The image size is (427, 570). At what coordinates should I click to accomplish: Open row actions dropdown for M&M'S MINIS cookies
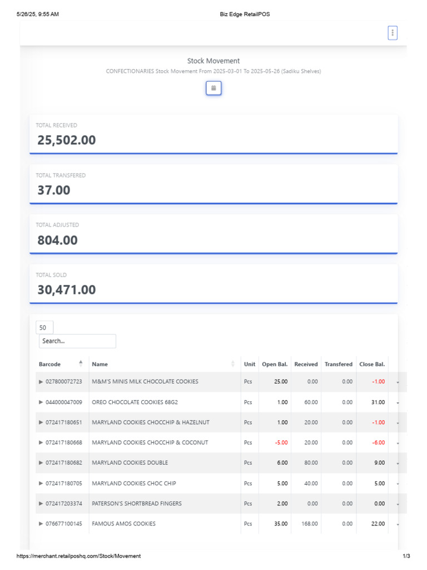(x=398, y=382)
